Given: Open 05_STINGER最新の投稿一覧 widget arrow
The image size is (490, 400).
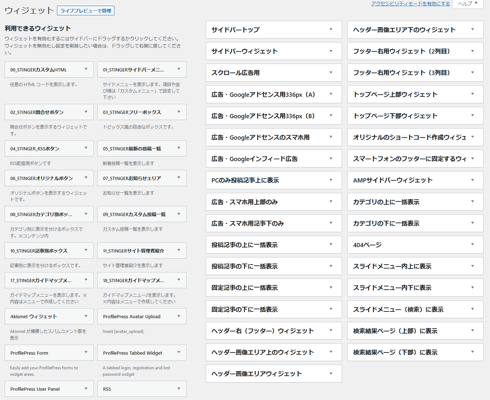Looking at the screenshot, I should click(x=179, y=148).
